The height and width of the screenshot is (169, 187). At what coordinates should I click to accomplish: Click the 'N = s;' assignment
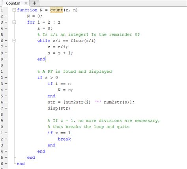pyautogui.click(x=65, y=90)
